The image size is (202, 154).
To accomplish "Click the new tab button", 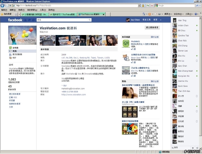I will point(108,15).
